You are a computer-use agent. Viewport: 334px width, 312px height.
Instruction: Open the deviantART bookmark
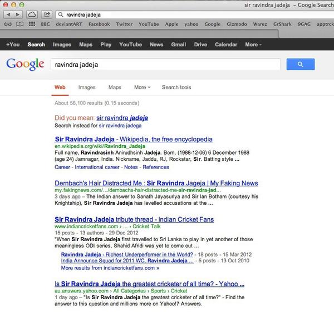(x=69, y=24)
